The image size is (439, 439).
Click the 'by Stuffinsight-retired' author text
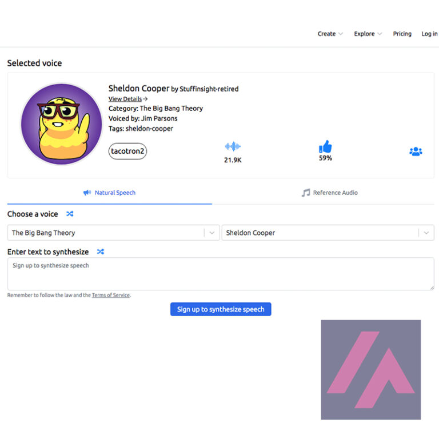(205, 89)
